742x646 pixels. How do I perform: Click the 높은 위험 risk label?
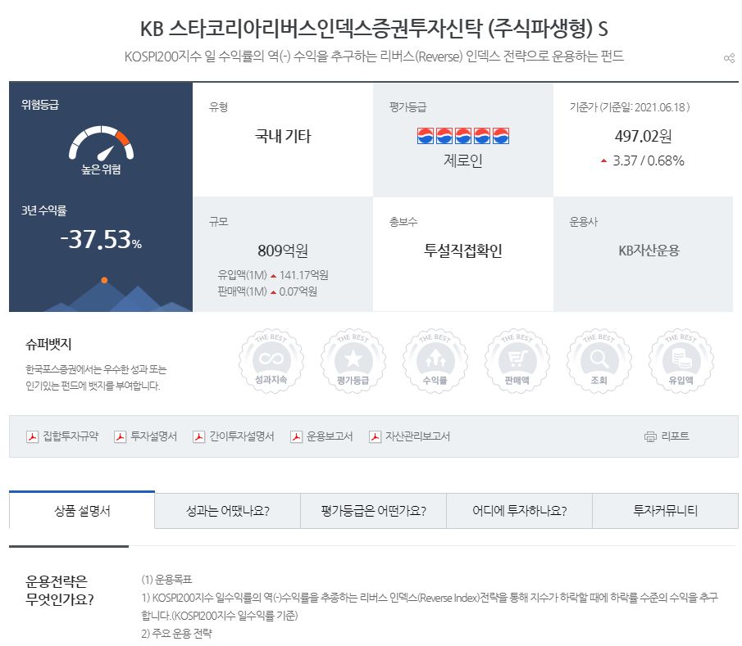point(102,169)
